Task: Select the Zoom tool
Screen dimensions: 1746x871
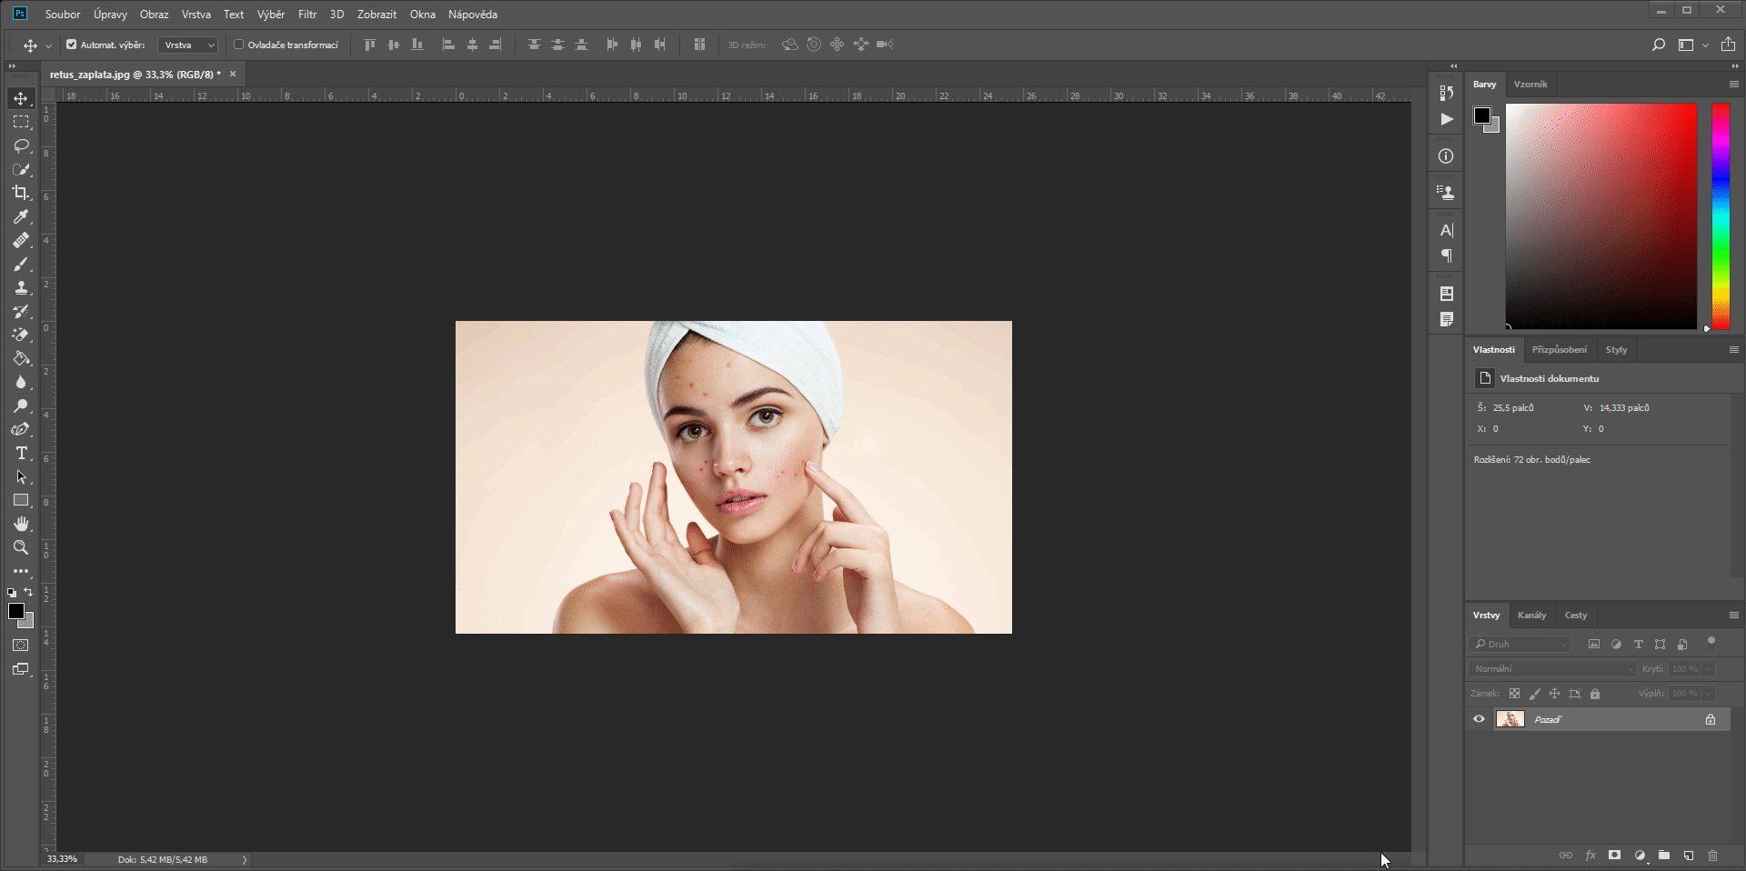Action: tap(20, 547)
